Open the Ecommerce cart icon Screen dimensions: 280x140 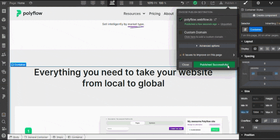pos(4,63)
